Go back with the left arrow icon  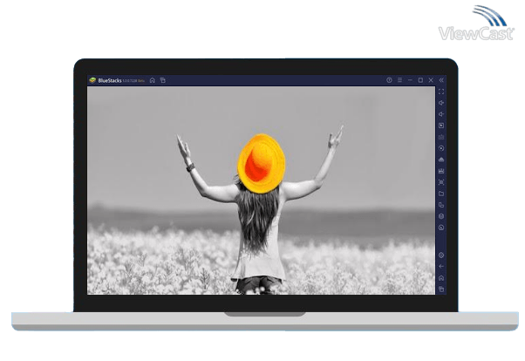pos(441,267)
